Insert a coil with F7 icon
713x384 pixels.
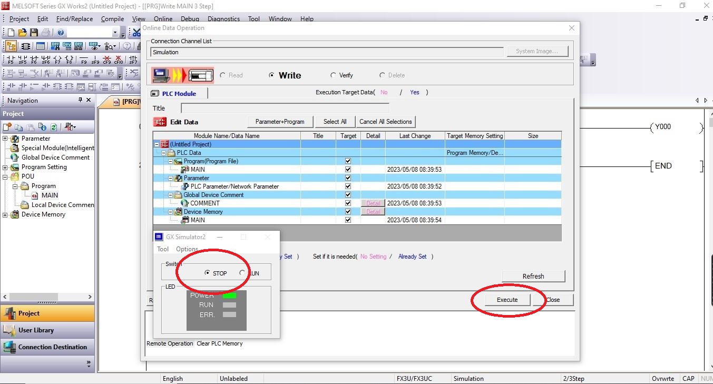pyautogui.click(x=57, y=60)
